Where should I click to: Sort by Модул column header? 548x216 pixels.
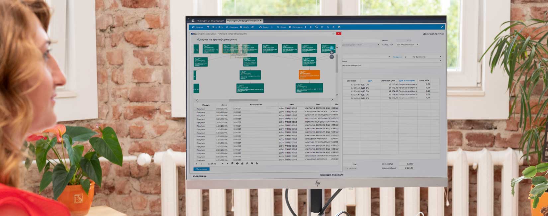206,105
